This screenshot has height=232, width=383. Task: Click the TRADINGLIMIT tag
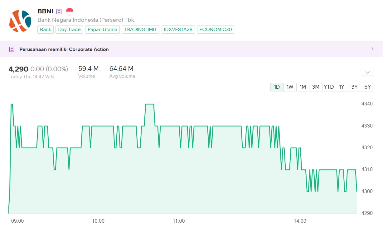click(141, 30)
